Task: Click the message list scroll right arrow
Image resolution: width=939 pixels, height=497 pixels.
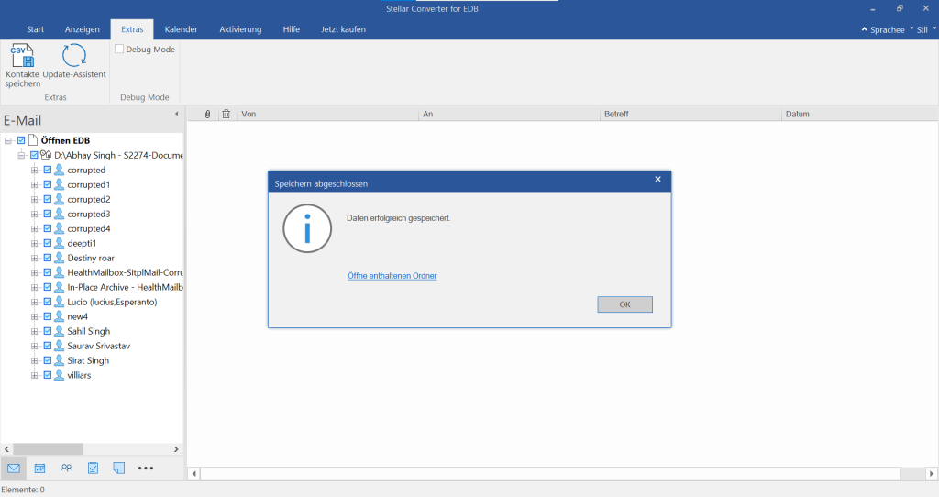Action: (932, 474)
